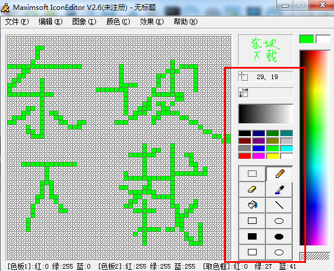Pick the white-filled outlined rectangle tool
The width and height of the screenshot is (334, 271).
252,252
